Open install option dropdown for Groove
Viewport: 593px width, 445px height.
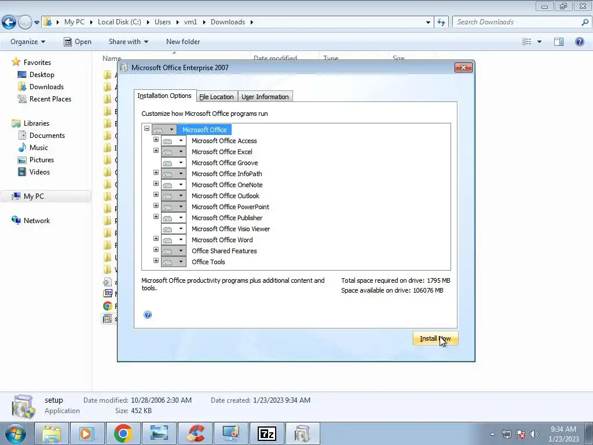[174, 163]
